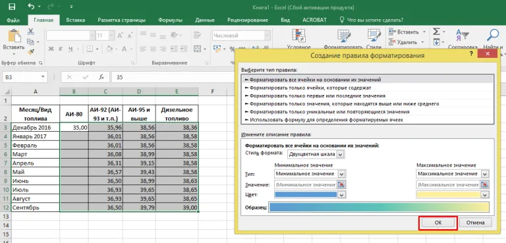Switch to the Разметка страницы tab
Screen dimensions: 506x243
click(x=122, y=20)
